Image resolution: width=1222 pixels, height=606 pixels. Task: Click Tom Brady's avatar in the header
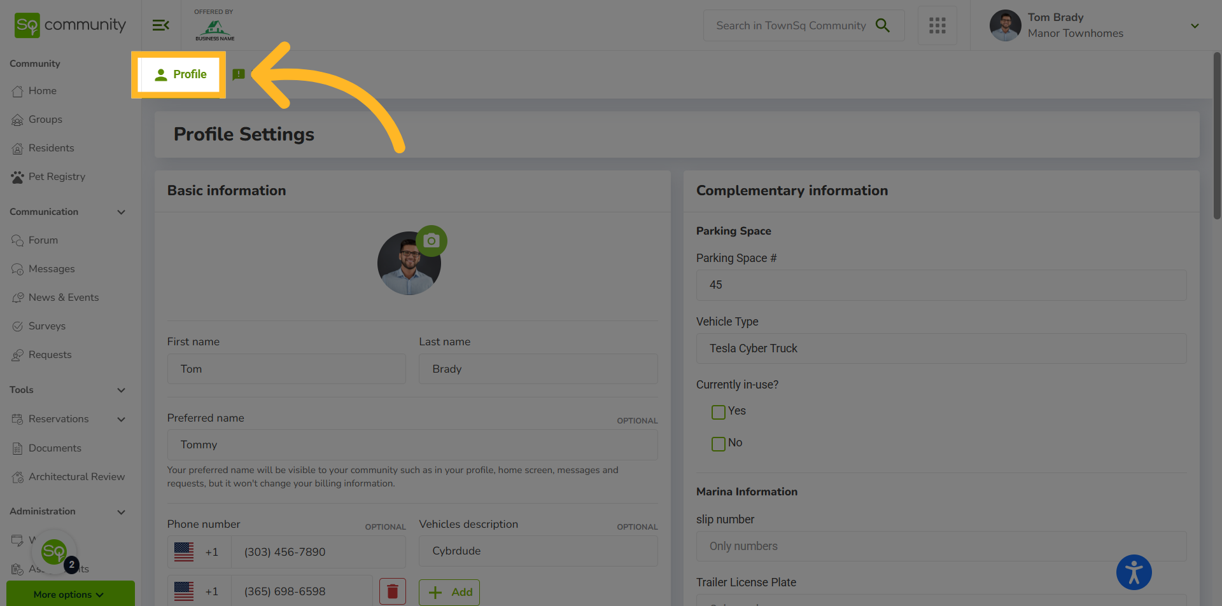click(x=1006, y=25)
